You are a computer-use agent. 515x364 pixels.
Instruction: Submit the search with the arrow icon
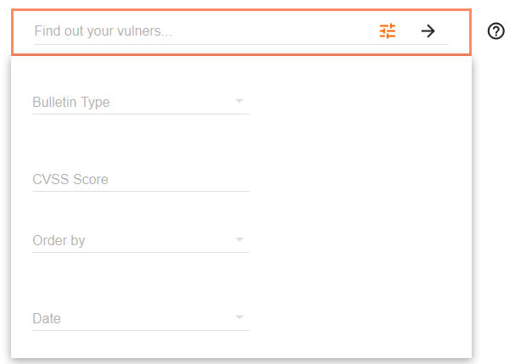(x=428, y=31)
